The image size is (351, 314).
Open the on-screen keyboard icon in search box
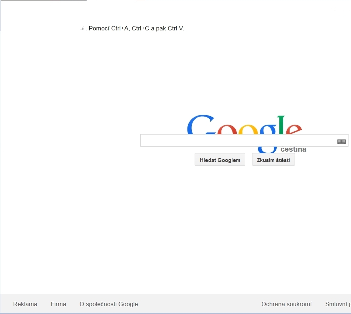click(x=341, y=142)
